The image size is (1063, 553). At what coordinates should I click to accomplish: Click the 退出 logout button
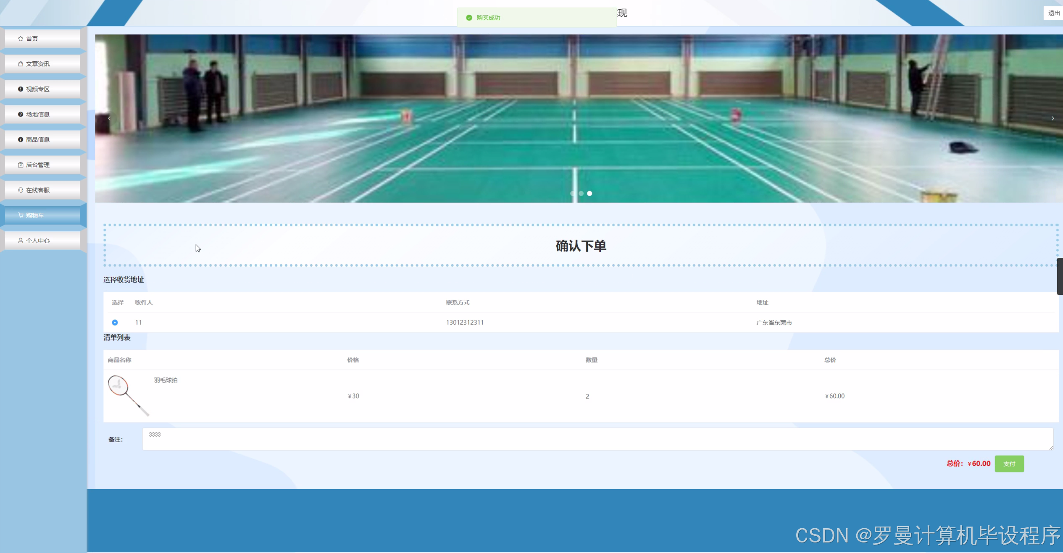pos(1053,13)
